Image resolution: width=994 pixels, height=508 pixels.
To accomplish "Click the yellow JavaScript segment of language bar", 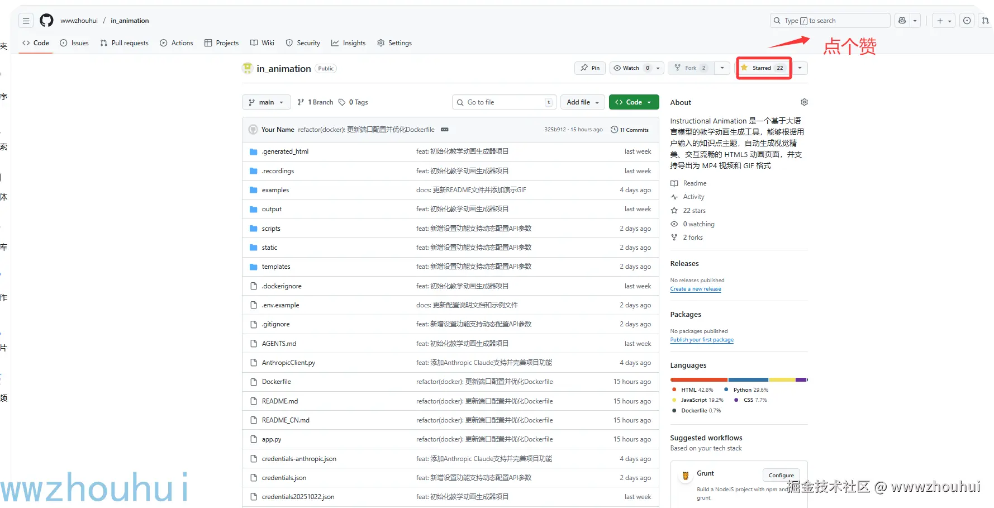I will coord(782,380).
